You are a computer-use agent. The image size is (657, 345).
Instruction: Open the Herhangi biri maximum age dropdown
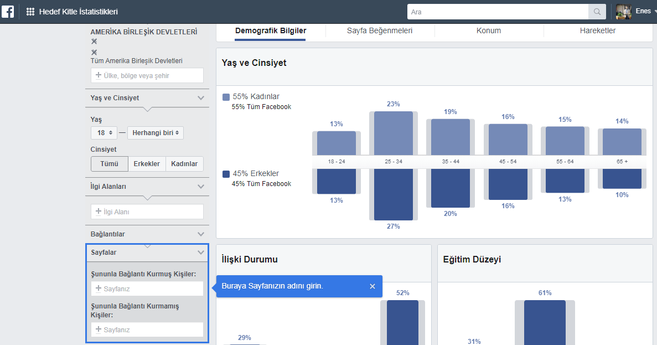coord(156,132)
